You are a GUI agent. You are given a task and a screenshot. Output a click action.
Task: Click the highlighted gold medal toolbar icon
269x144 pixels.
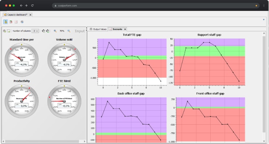click(x=5, y=22)
